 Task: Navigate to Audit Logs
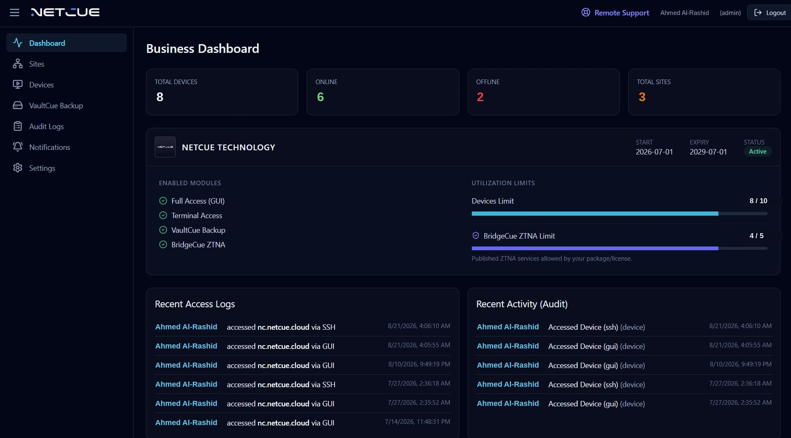click(66, 126)
